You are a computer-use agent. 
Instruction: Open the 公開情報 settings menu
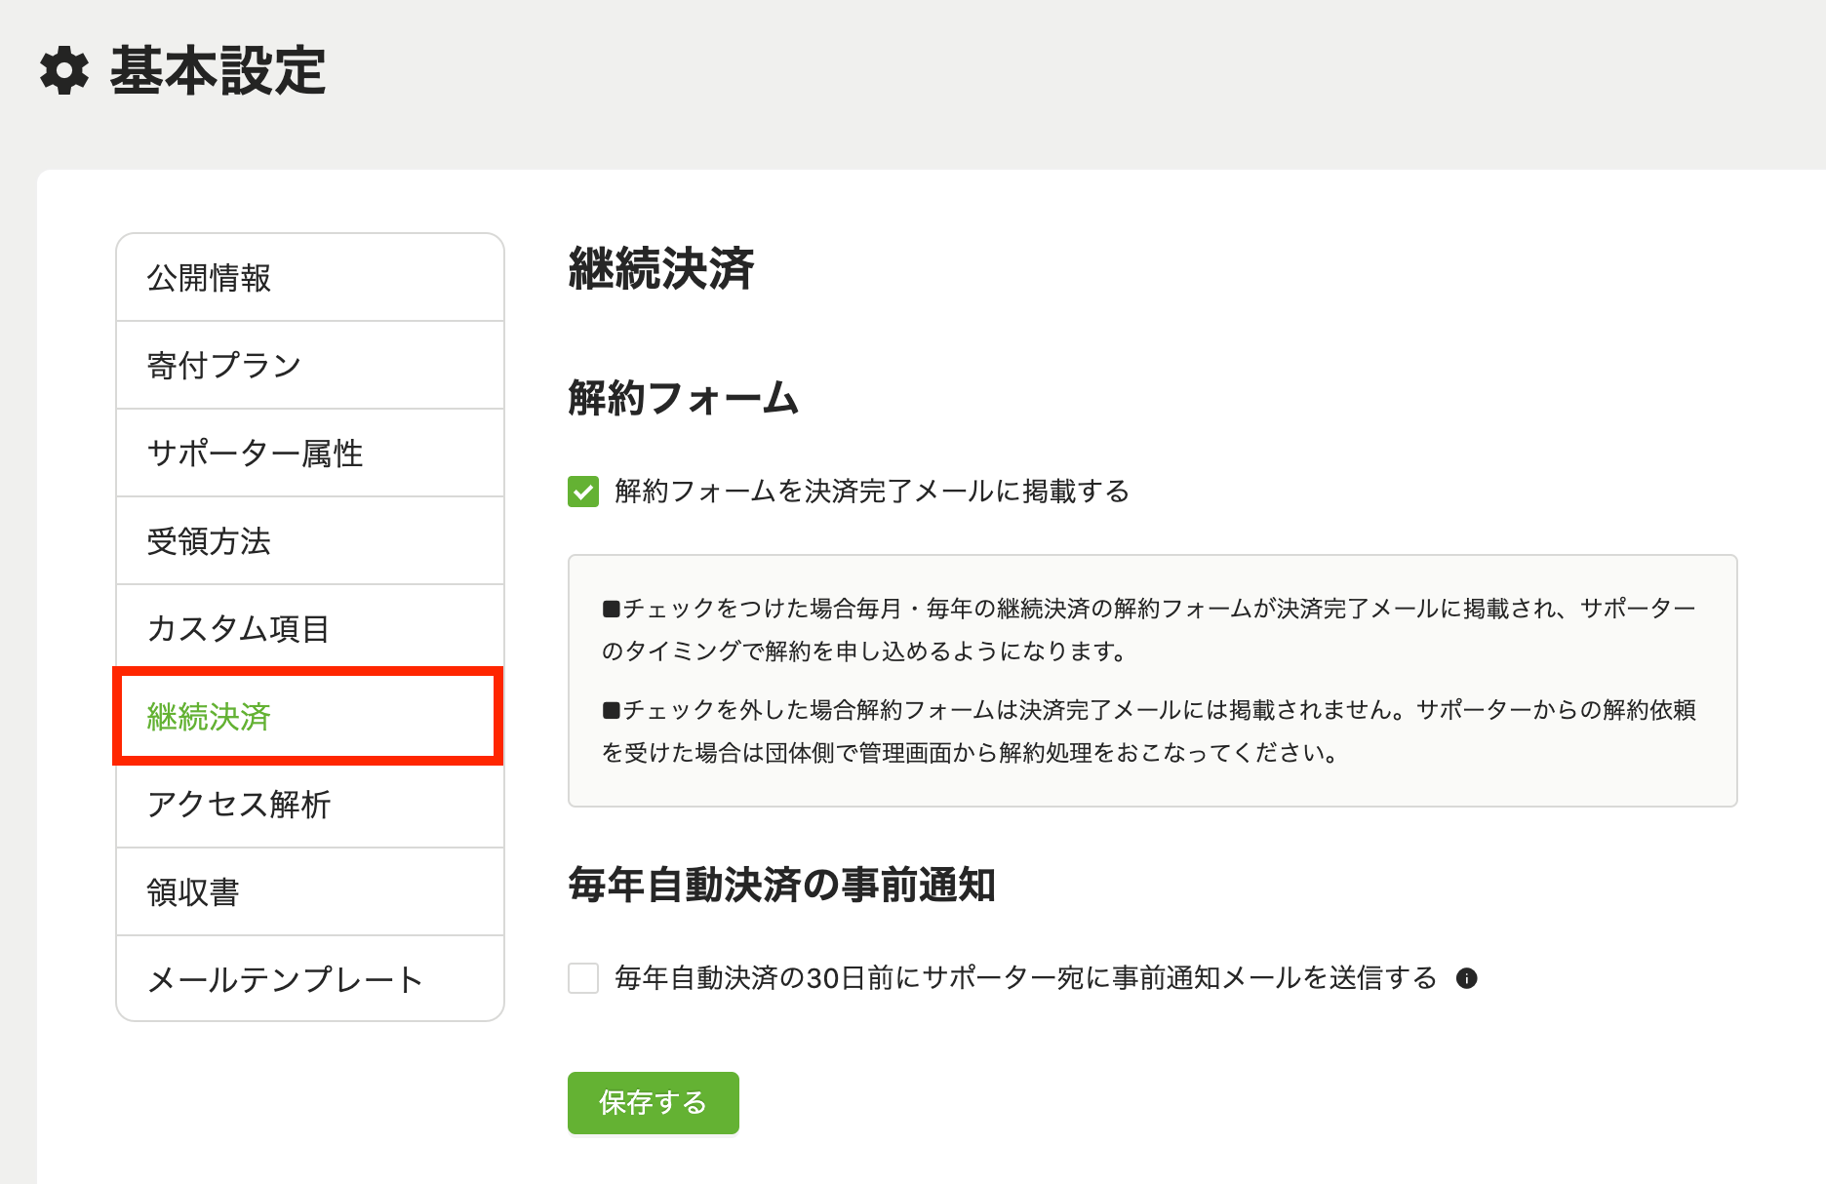click(310, 278)
